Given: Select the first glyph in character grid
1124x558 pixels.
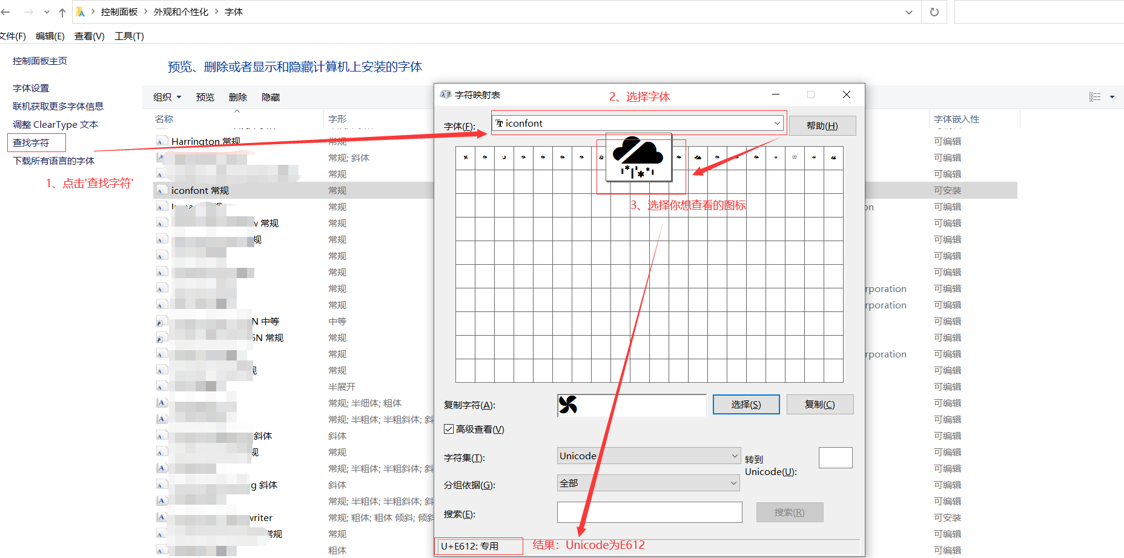Looking at the screenshot, I should click(x=466, y=158).
